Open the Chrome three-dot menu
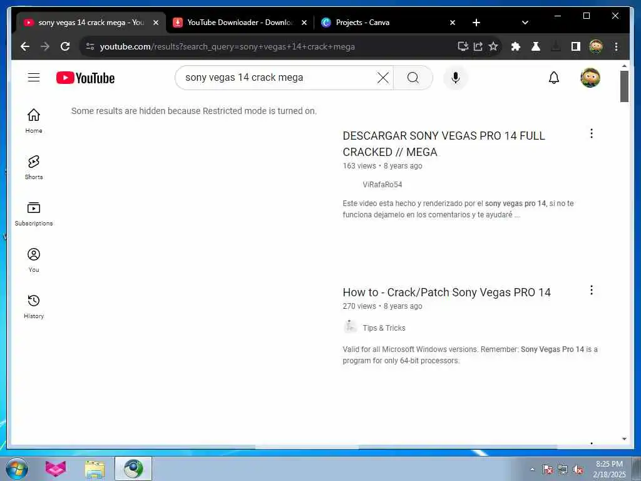The height and width of the screenshot is (481, 641). coord(616,46)
